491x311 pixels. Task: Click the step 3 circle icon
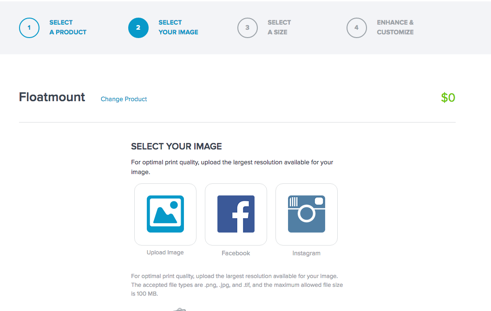(248, 28)
